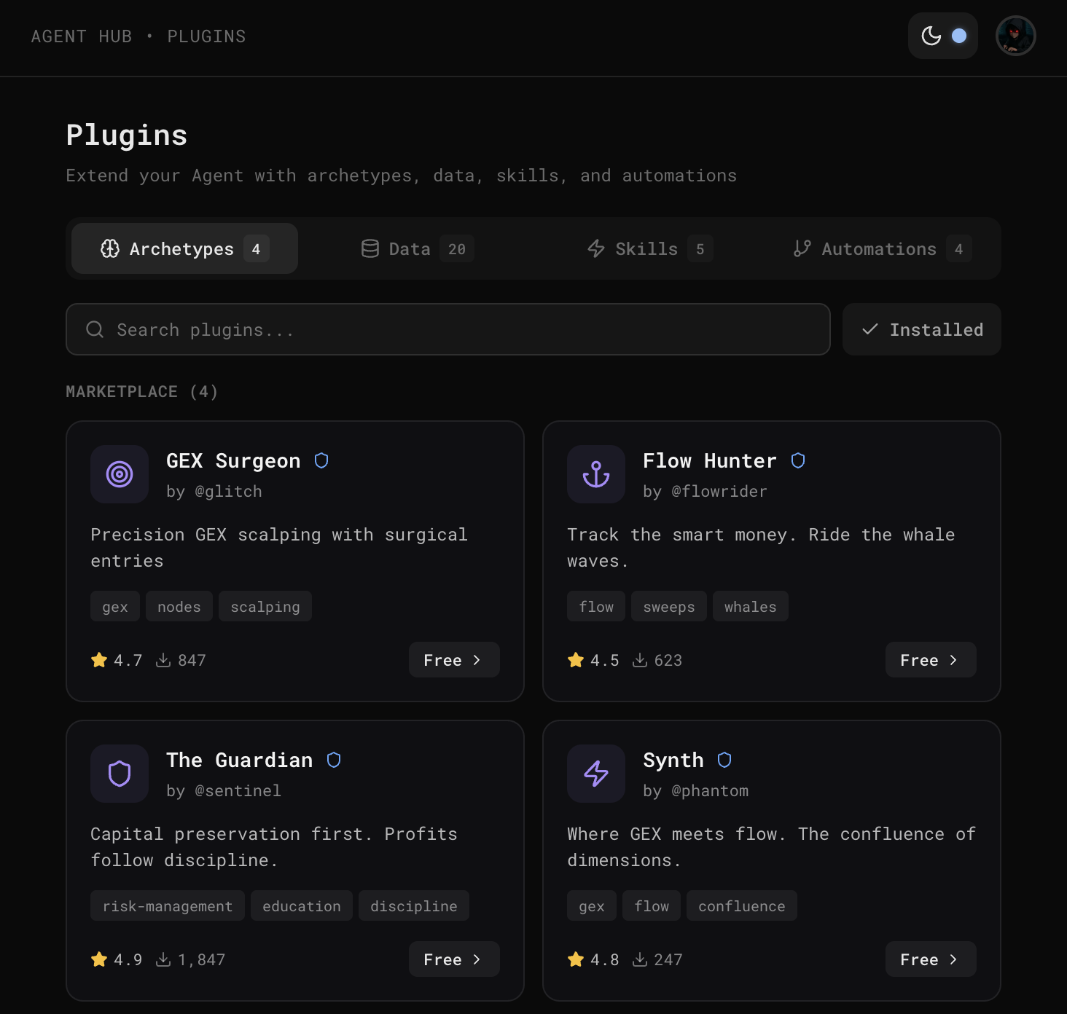The image size is (1067, 1014).
Task: Switch to the Data tab
Action: pyautogui.click(x=408, y=248)
